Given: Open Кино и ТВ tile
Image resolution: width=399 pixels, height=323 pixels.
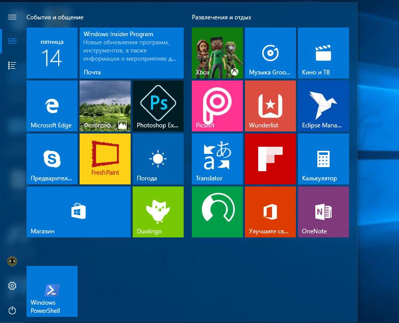Looking at the screenshot, I should [323, 53].
